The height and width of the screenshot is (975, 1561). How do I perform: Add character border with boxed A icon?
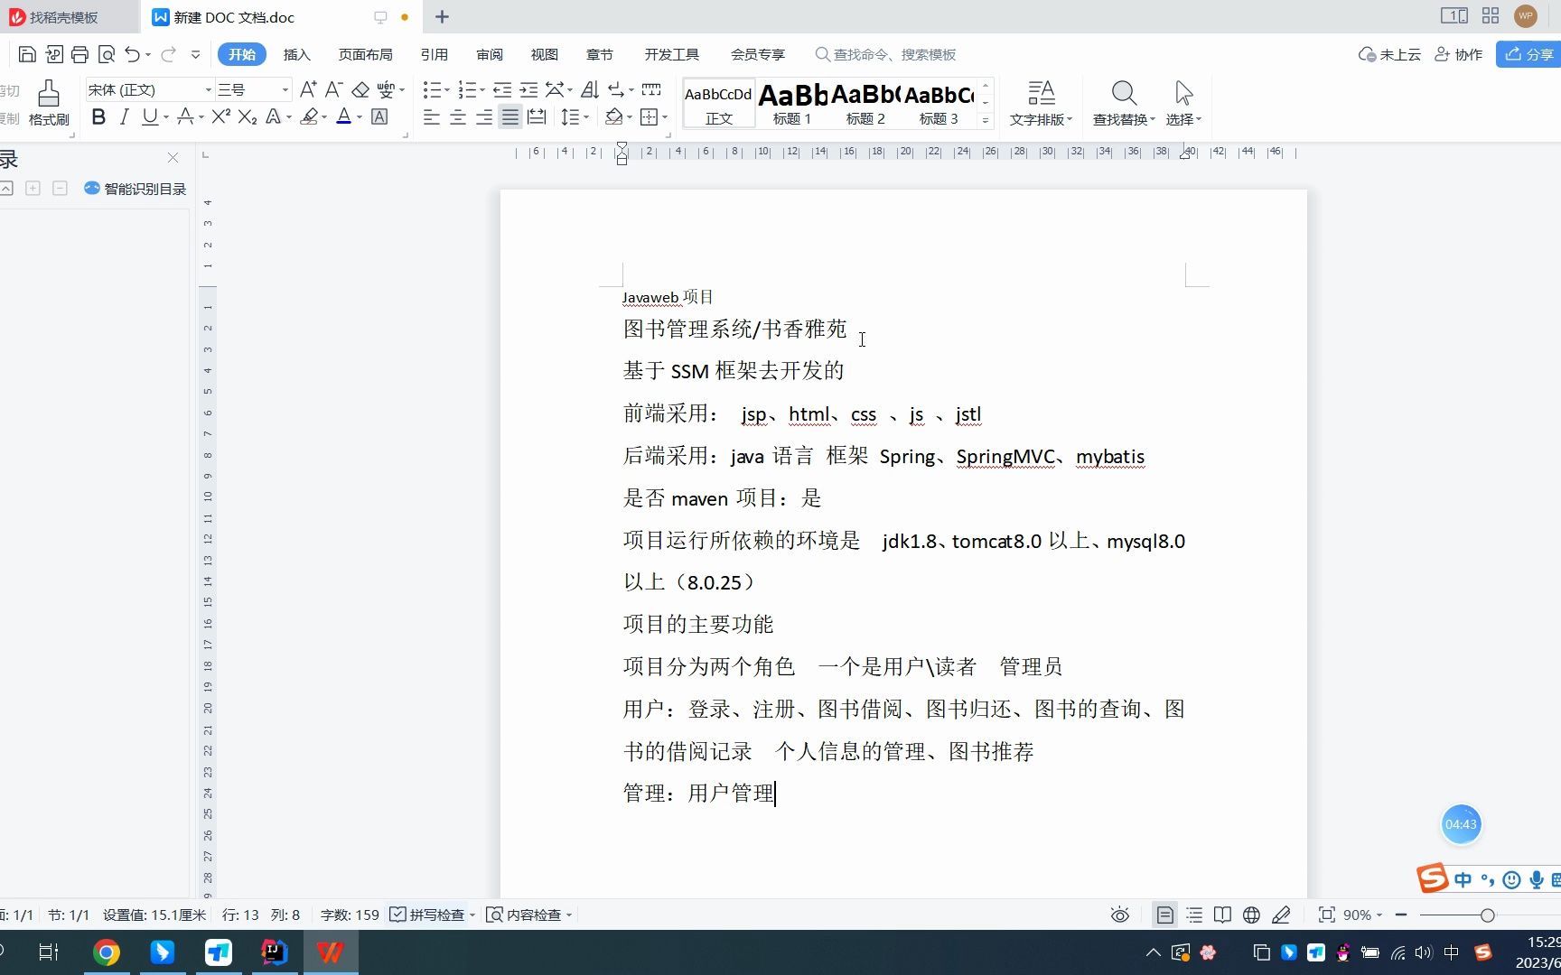coord(379,116)
